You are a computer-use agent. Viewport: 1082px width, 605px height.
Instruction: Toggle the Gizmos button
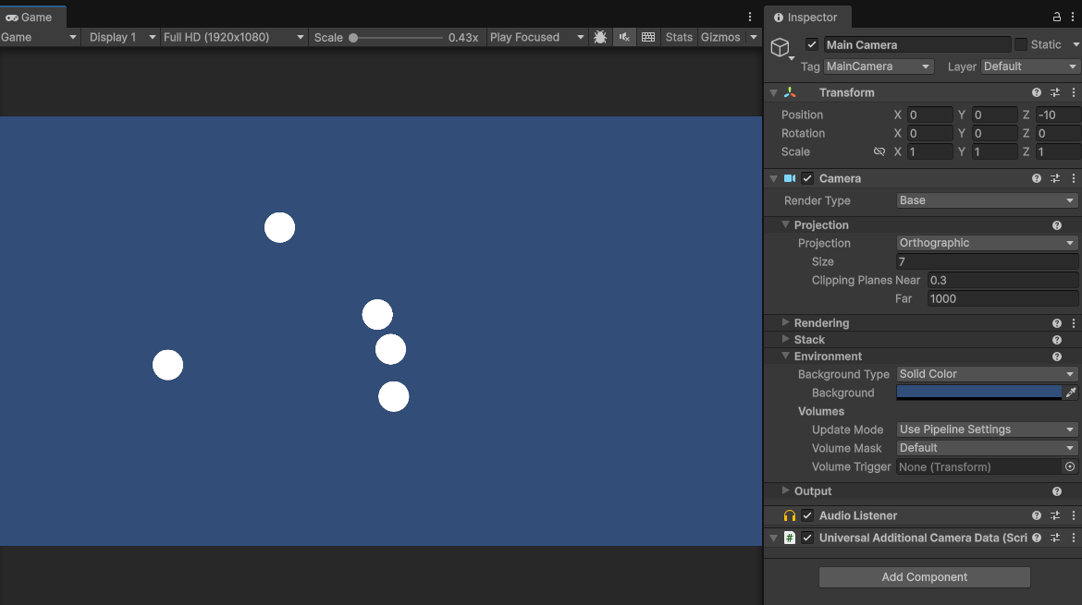click(x=720, y=37)
